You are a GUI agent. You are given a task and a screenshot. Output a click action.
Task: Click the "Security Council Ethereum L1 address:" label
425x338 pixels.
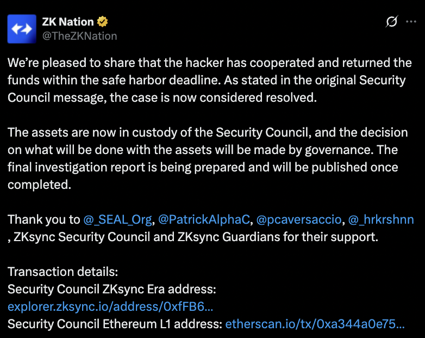[x=115, y=324]
